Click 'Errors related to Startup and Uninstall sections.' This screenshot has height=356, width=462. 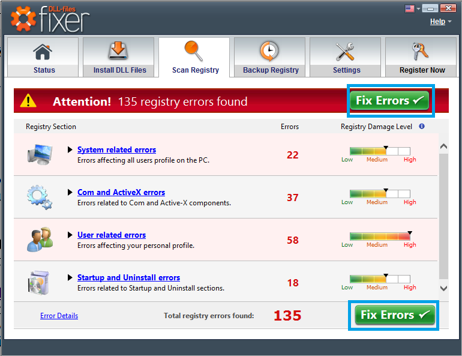pos(151,288)
